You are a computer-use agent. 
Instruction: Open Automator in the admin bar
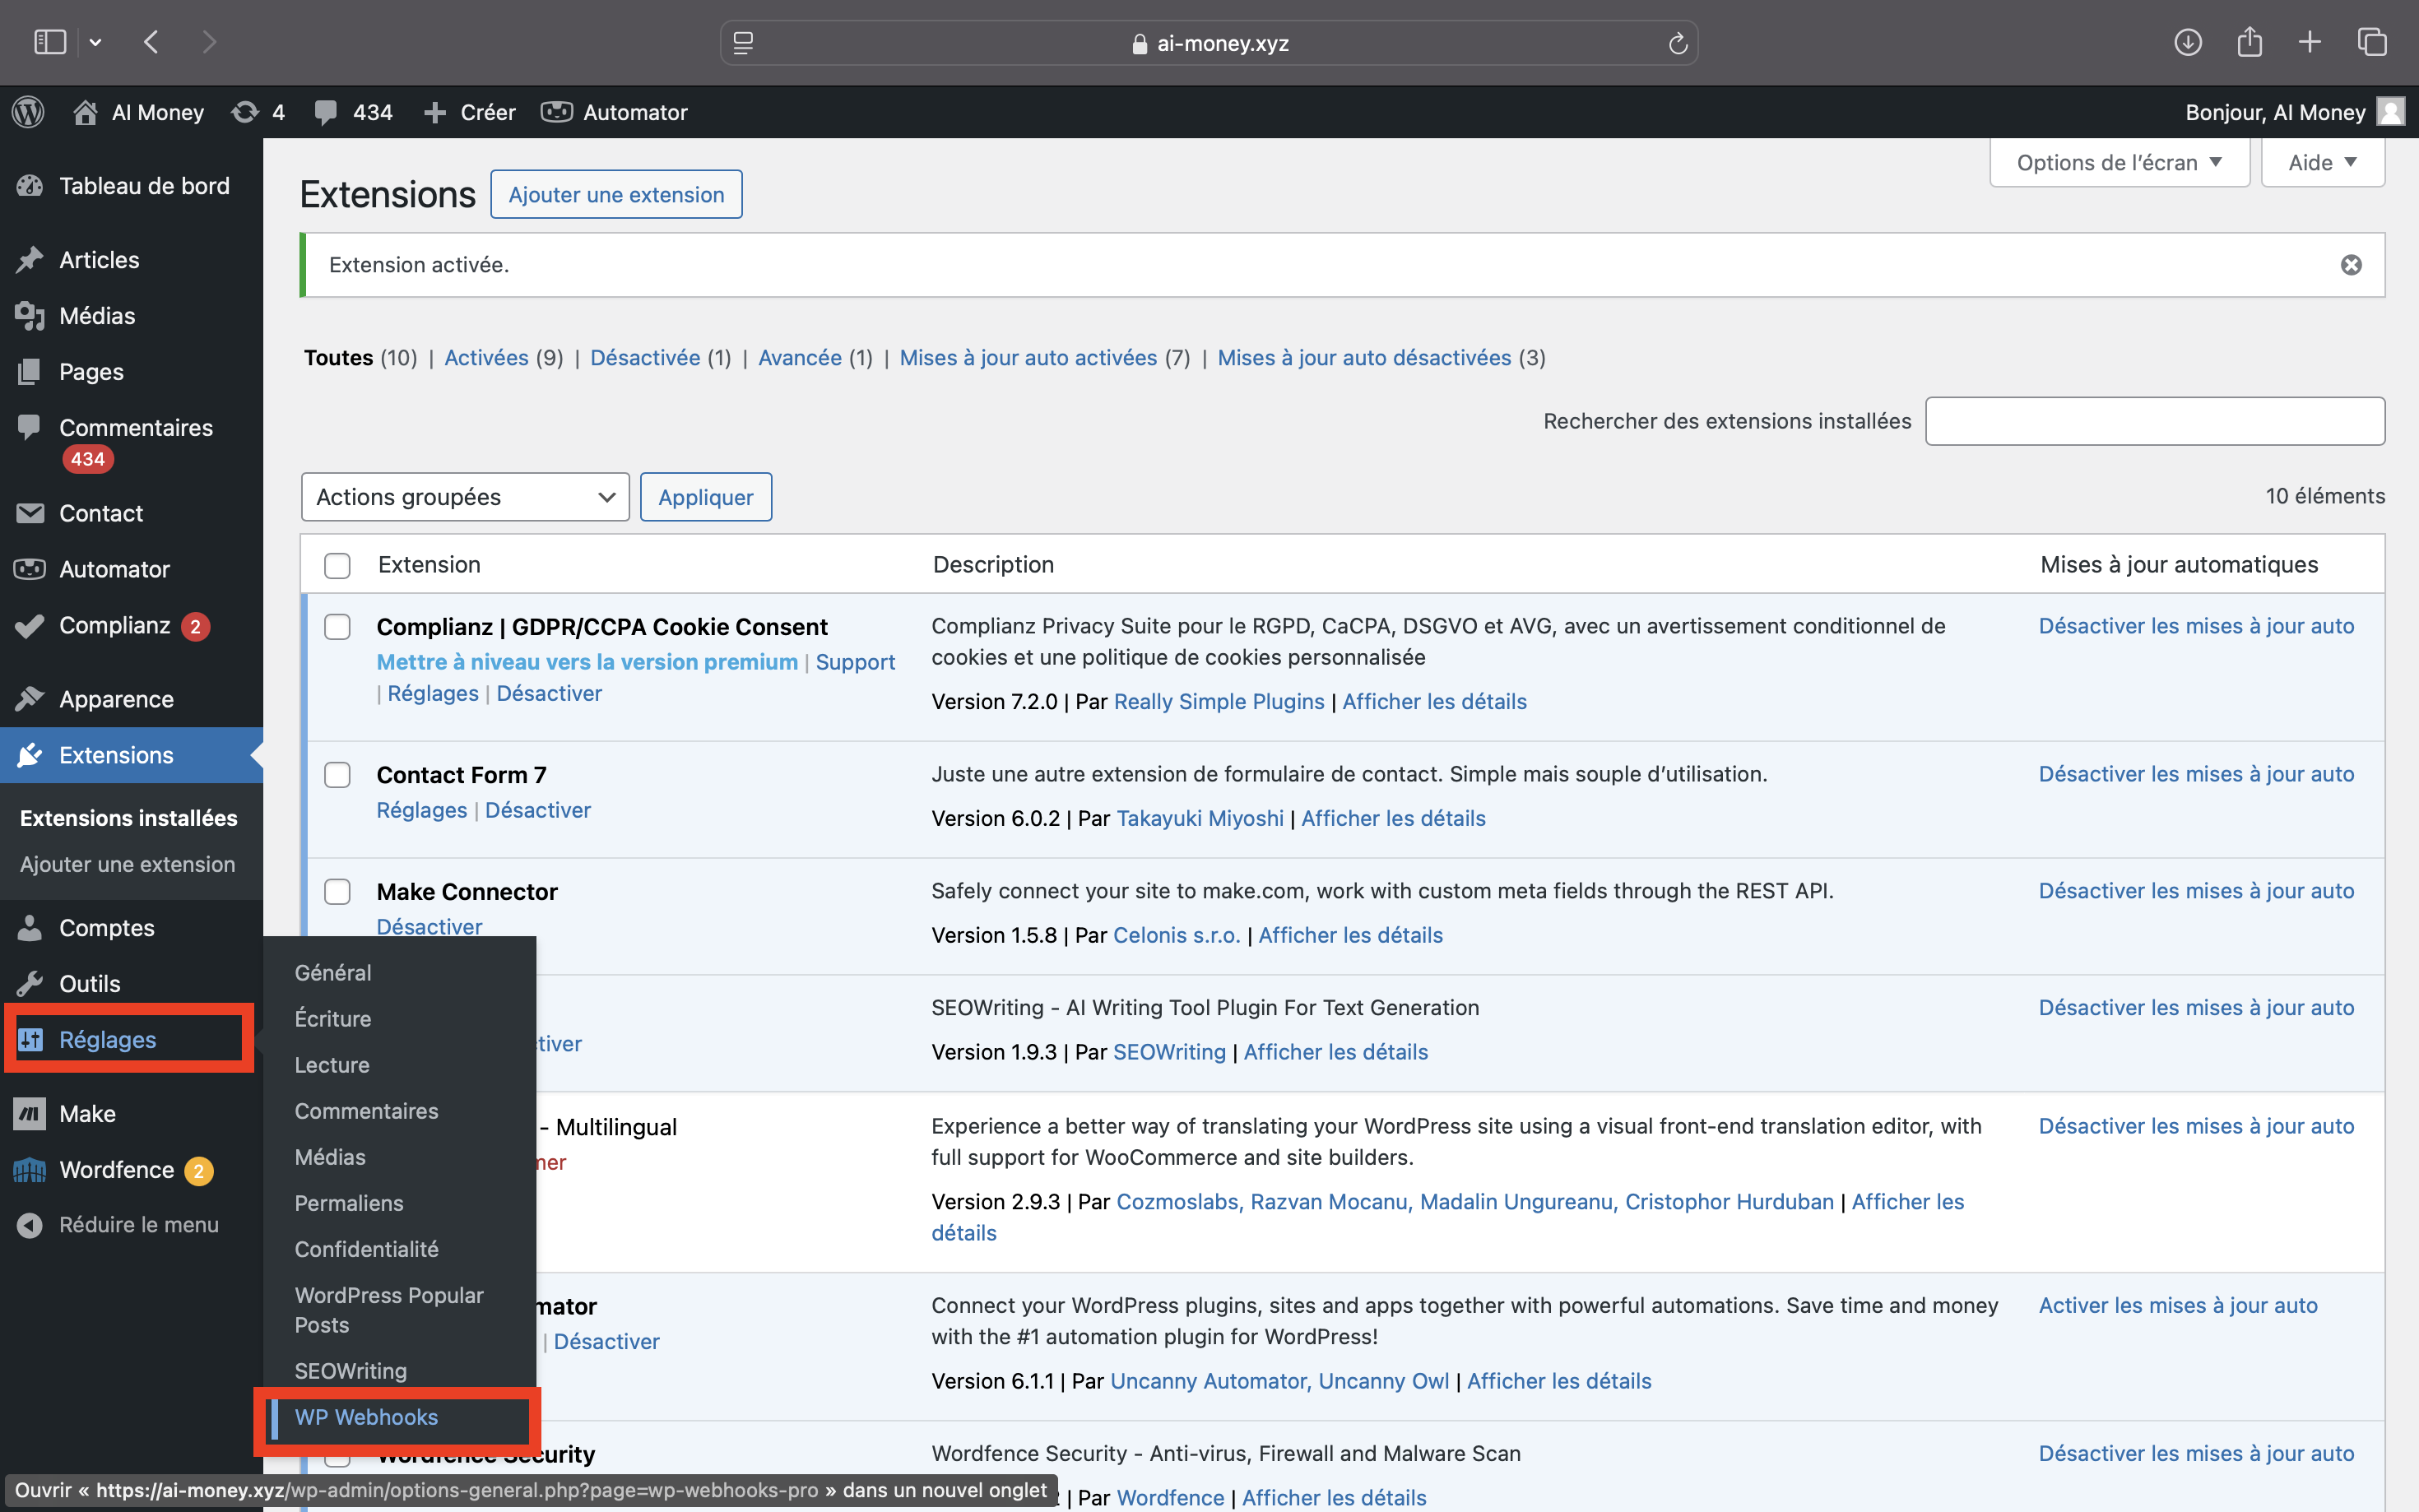pyautogui.click(x=614, y=112)
